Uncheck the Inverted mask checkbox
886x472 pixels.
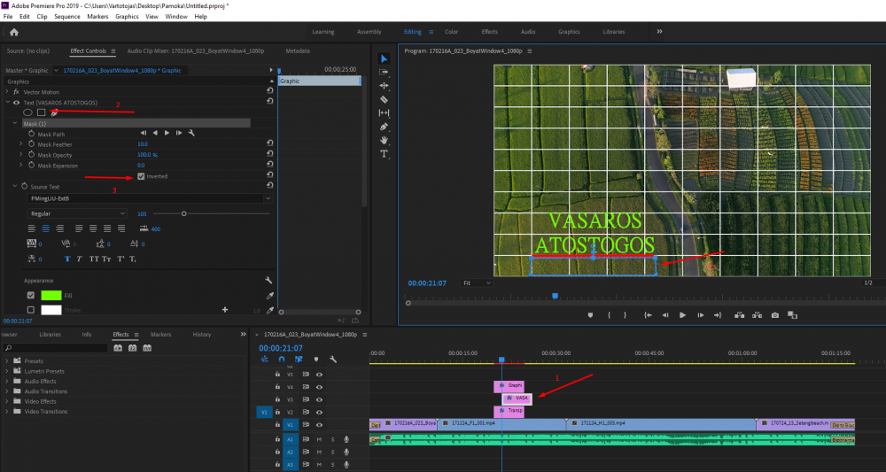[141, 176]
